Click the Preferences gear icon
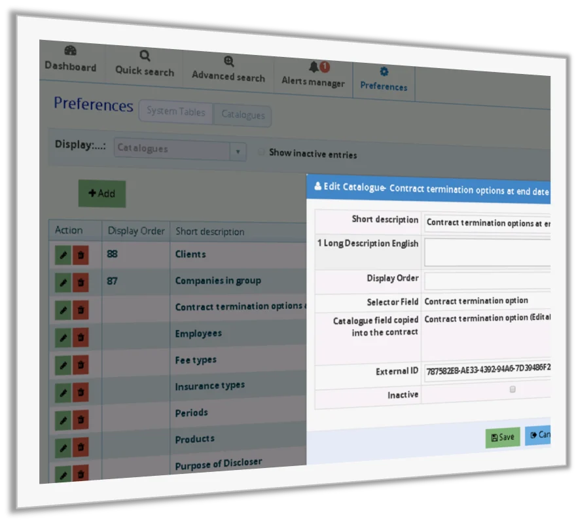This screenshot has width=576, height=523. click(384, 71)
